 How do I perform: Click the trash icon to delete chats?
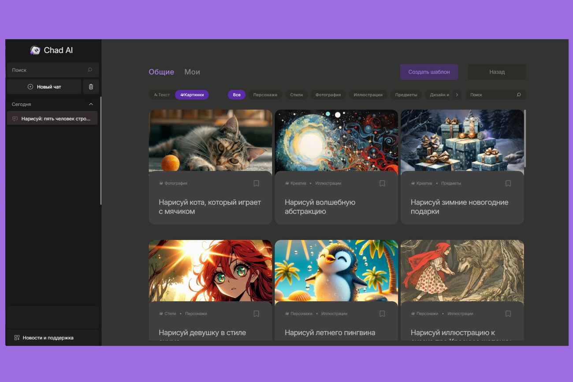click(91, 87)
